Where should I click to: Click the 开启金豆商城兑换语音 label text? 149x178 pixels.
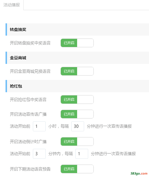pyautogui.click(x=30, y=71)
